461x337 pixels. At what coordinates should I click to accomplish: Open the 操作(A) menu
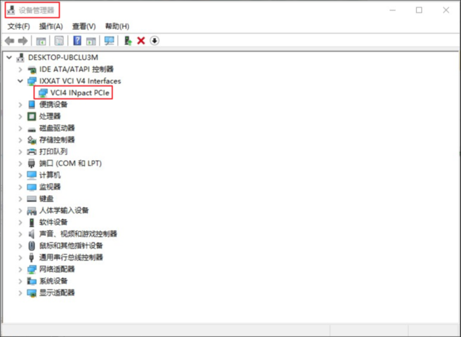(x=51, y=26)
